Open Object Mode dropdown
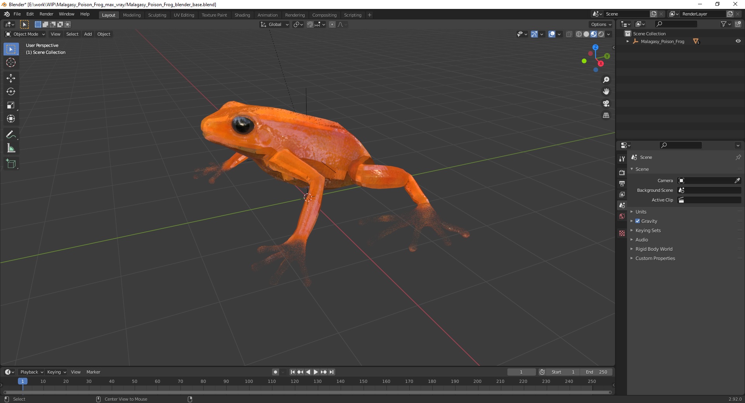The height and width of the screenshot is (403, 745). tap(25, 34)
